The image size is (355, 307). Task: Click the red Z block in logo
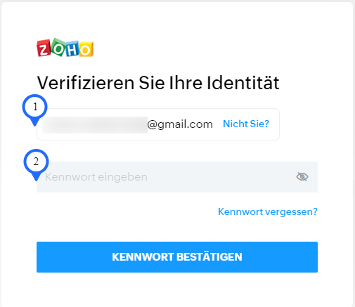pyautogui.click(x=44, y=48)
